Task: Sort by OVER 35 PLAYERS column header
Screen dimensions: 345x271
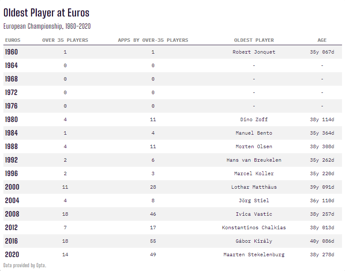Action: (65, 40)
